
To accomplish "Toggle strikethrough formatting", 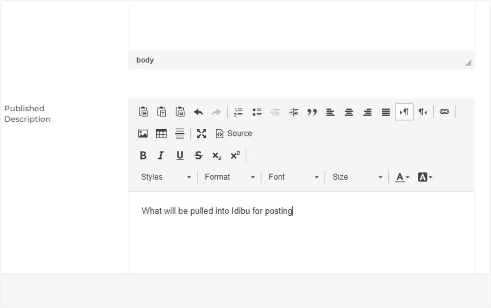I will [x=198, y=155].
